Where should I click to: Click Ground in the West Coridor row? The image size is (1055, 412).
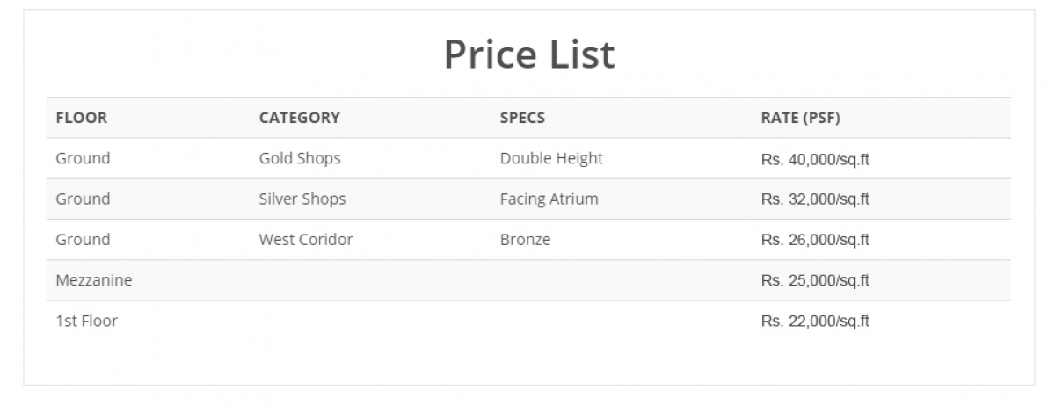point(83,239)
